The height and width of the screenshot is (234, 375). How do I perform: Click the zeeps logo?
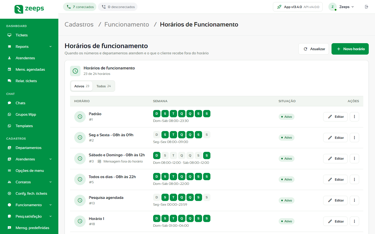[29, 9]
